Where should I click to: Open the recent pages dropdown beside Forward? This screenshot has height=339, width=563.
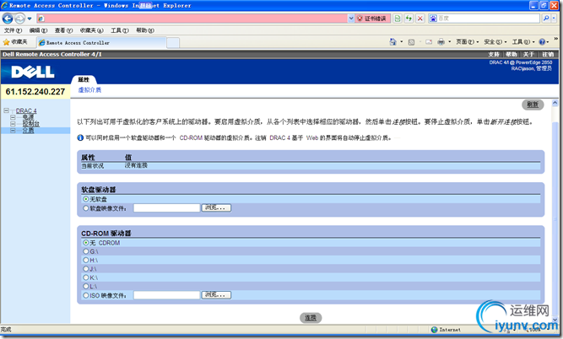pyautogui.click(x=30, y=19)
